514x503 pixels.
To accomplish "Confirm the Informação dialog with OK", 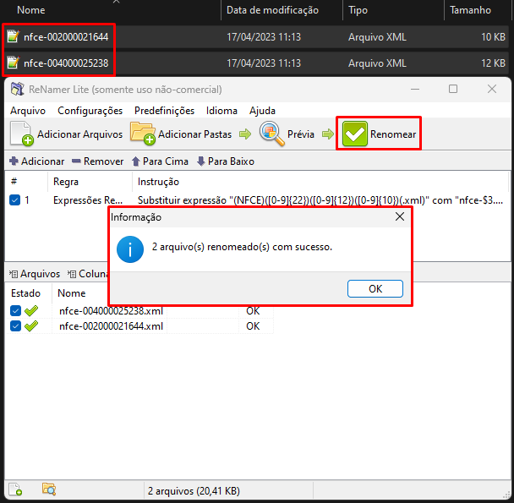I will tap(375, 289).
